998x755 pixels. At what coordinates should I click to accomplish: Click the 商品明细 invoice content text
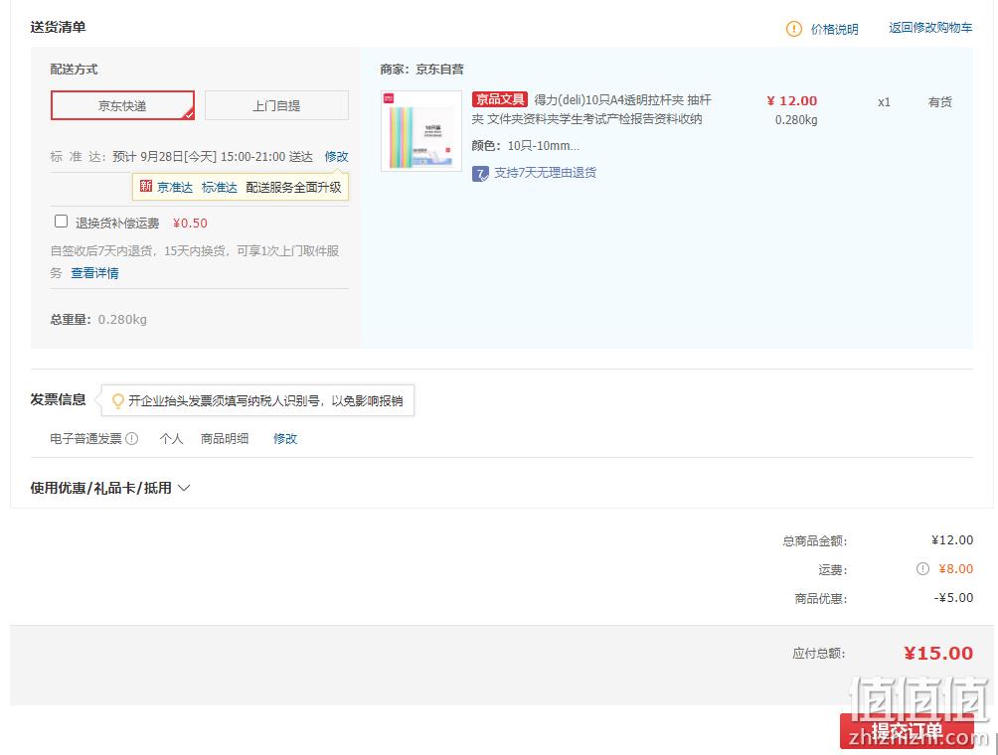click(x=225, y=438)
